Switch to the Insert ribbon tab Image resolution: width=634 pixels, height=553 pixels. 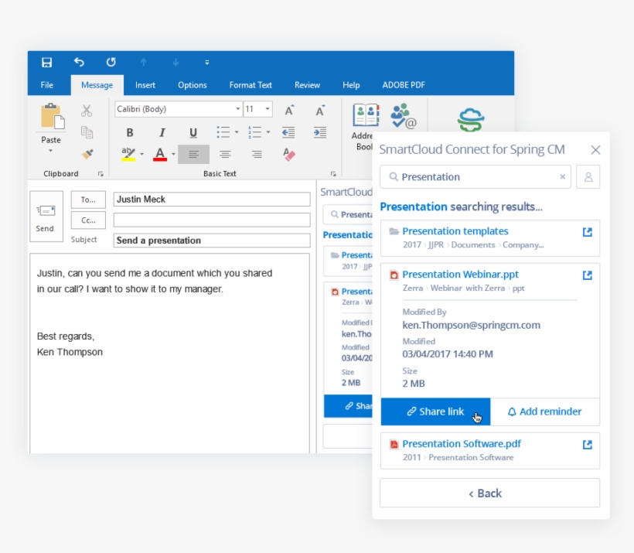145,85
